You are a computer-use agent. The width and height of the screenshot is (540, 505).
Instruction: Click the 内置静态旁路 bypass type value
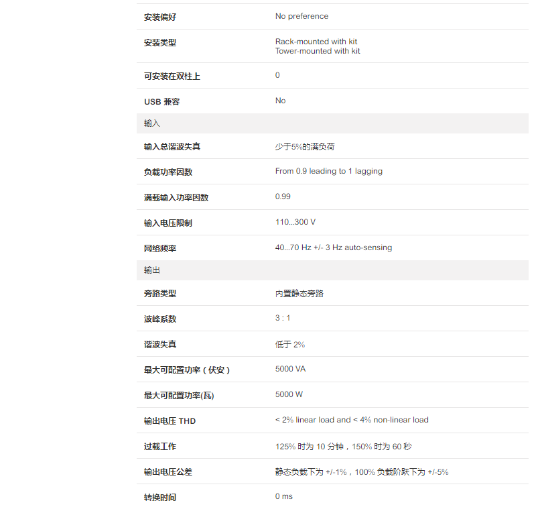pos(299,294)
